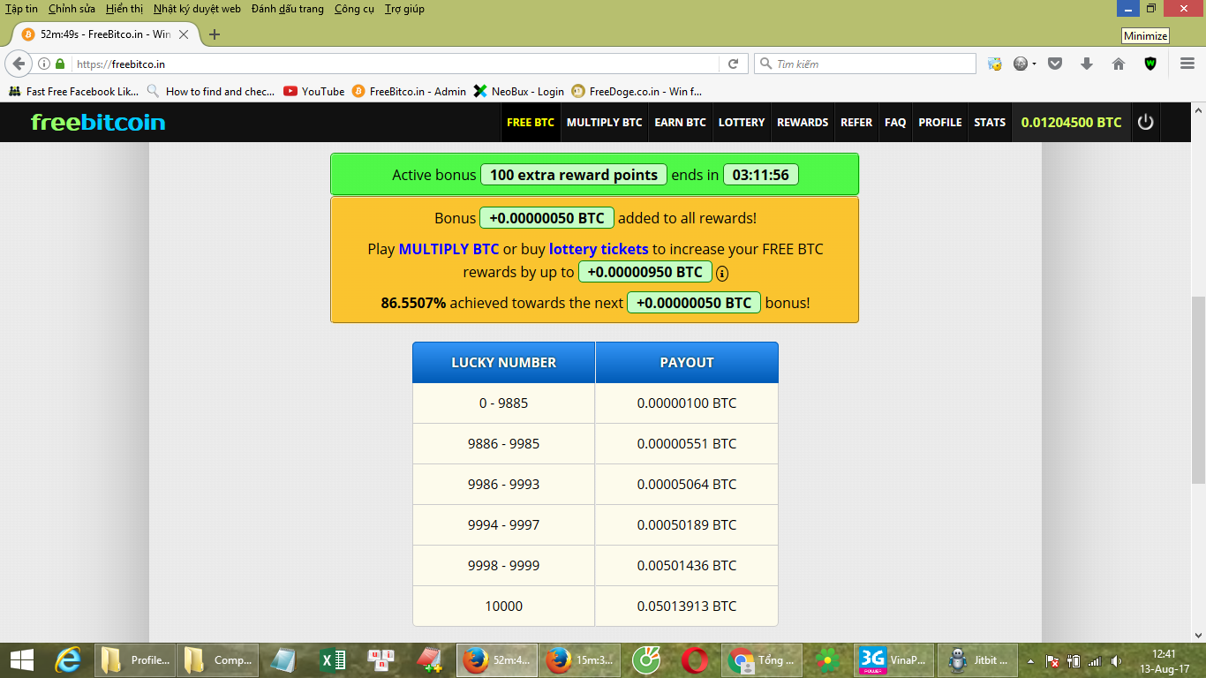
Task: Open the NeoBux - Login bookmark
Action: 519,91
